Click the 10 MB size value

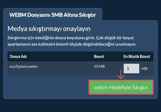coord(99,66)
